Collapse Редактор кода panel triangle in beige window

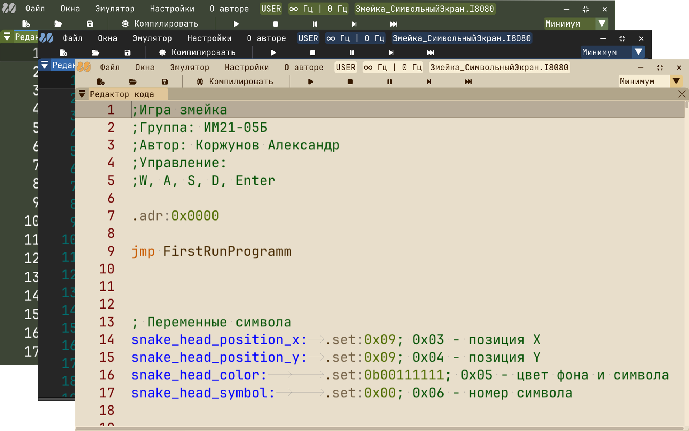coord(82,94)
